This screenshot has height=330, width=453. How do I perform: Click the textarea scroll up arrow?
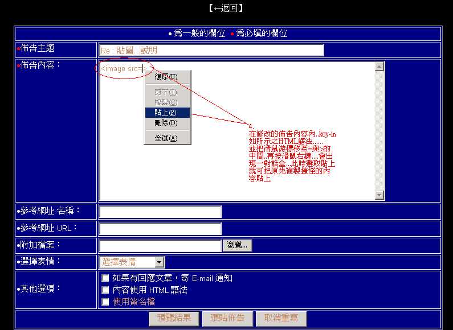(379, 67)
